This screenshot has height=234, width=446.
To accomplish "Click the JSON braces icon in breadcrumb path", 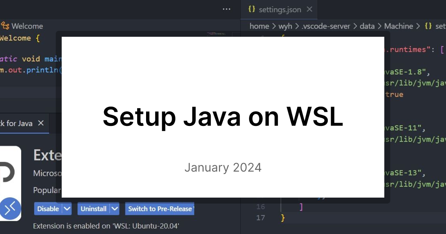I will click(428, 26).
